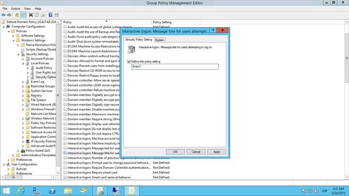Open Server Manager from taskbar
This screenshot has height=196, width=349.
click(x=37, y=191)
